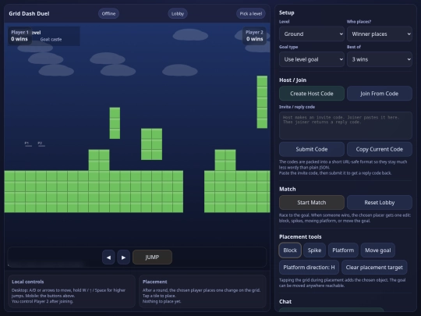Click Join From Code

(x=380, y=94)
